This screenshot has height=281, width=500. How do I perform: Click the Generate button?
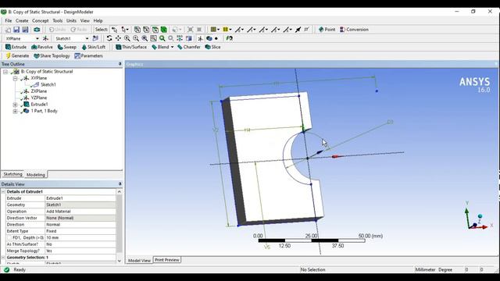pos(17,55)
